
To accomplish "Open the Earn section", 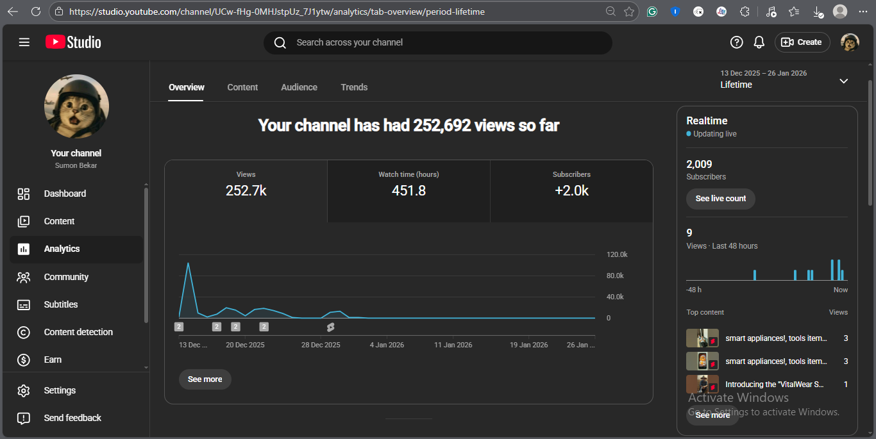I will pyautogui.click(x=53, y=360).
